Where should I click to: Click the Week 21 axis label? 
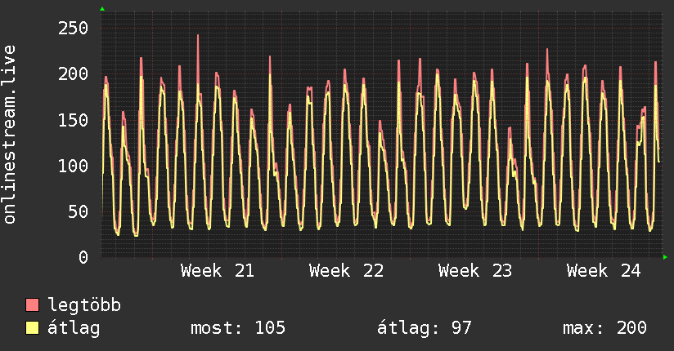point(218,271)
